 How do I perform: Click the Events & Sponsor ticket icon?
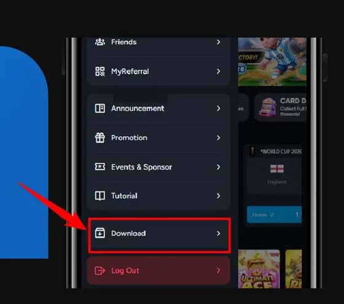pos(100,167)
